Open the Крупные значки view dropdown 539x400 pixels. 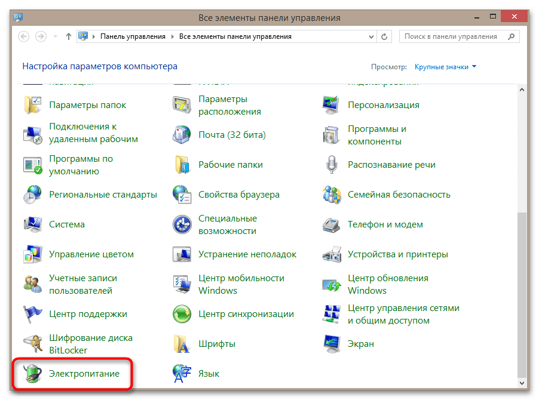tap(445, 67)
